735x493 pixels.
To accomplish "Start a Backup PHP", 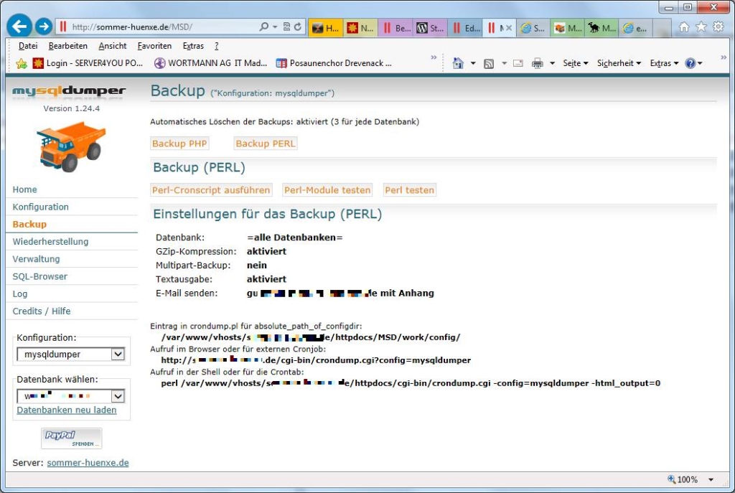I will click(179, 143).
